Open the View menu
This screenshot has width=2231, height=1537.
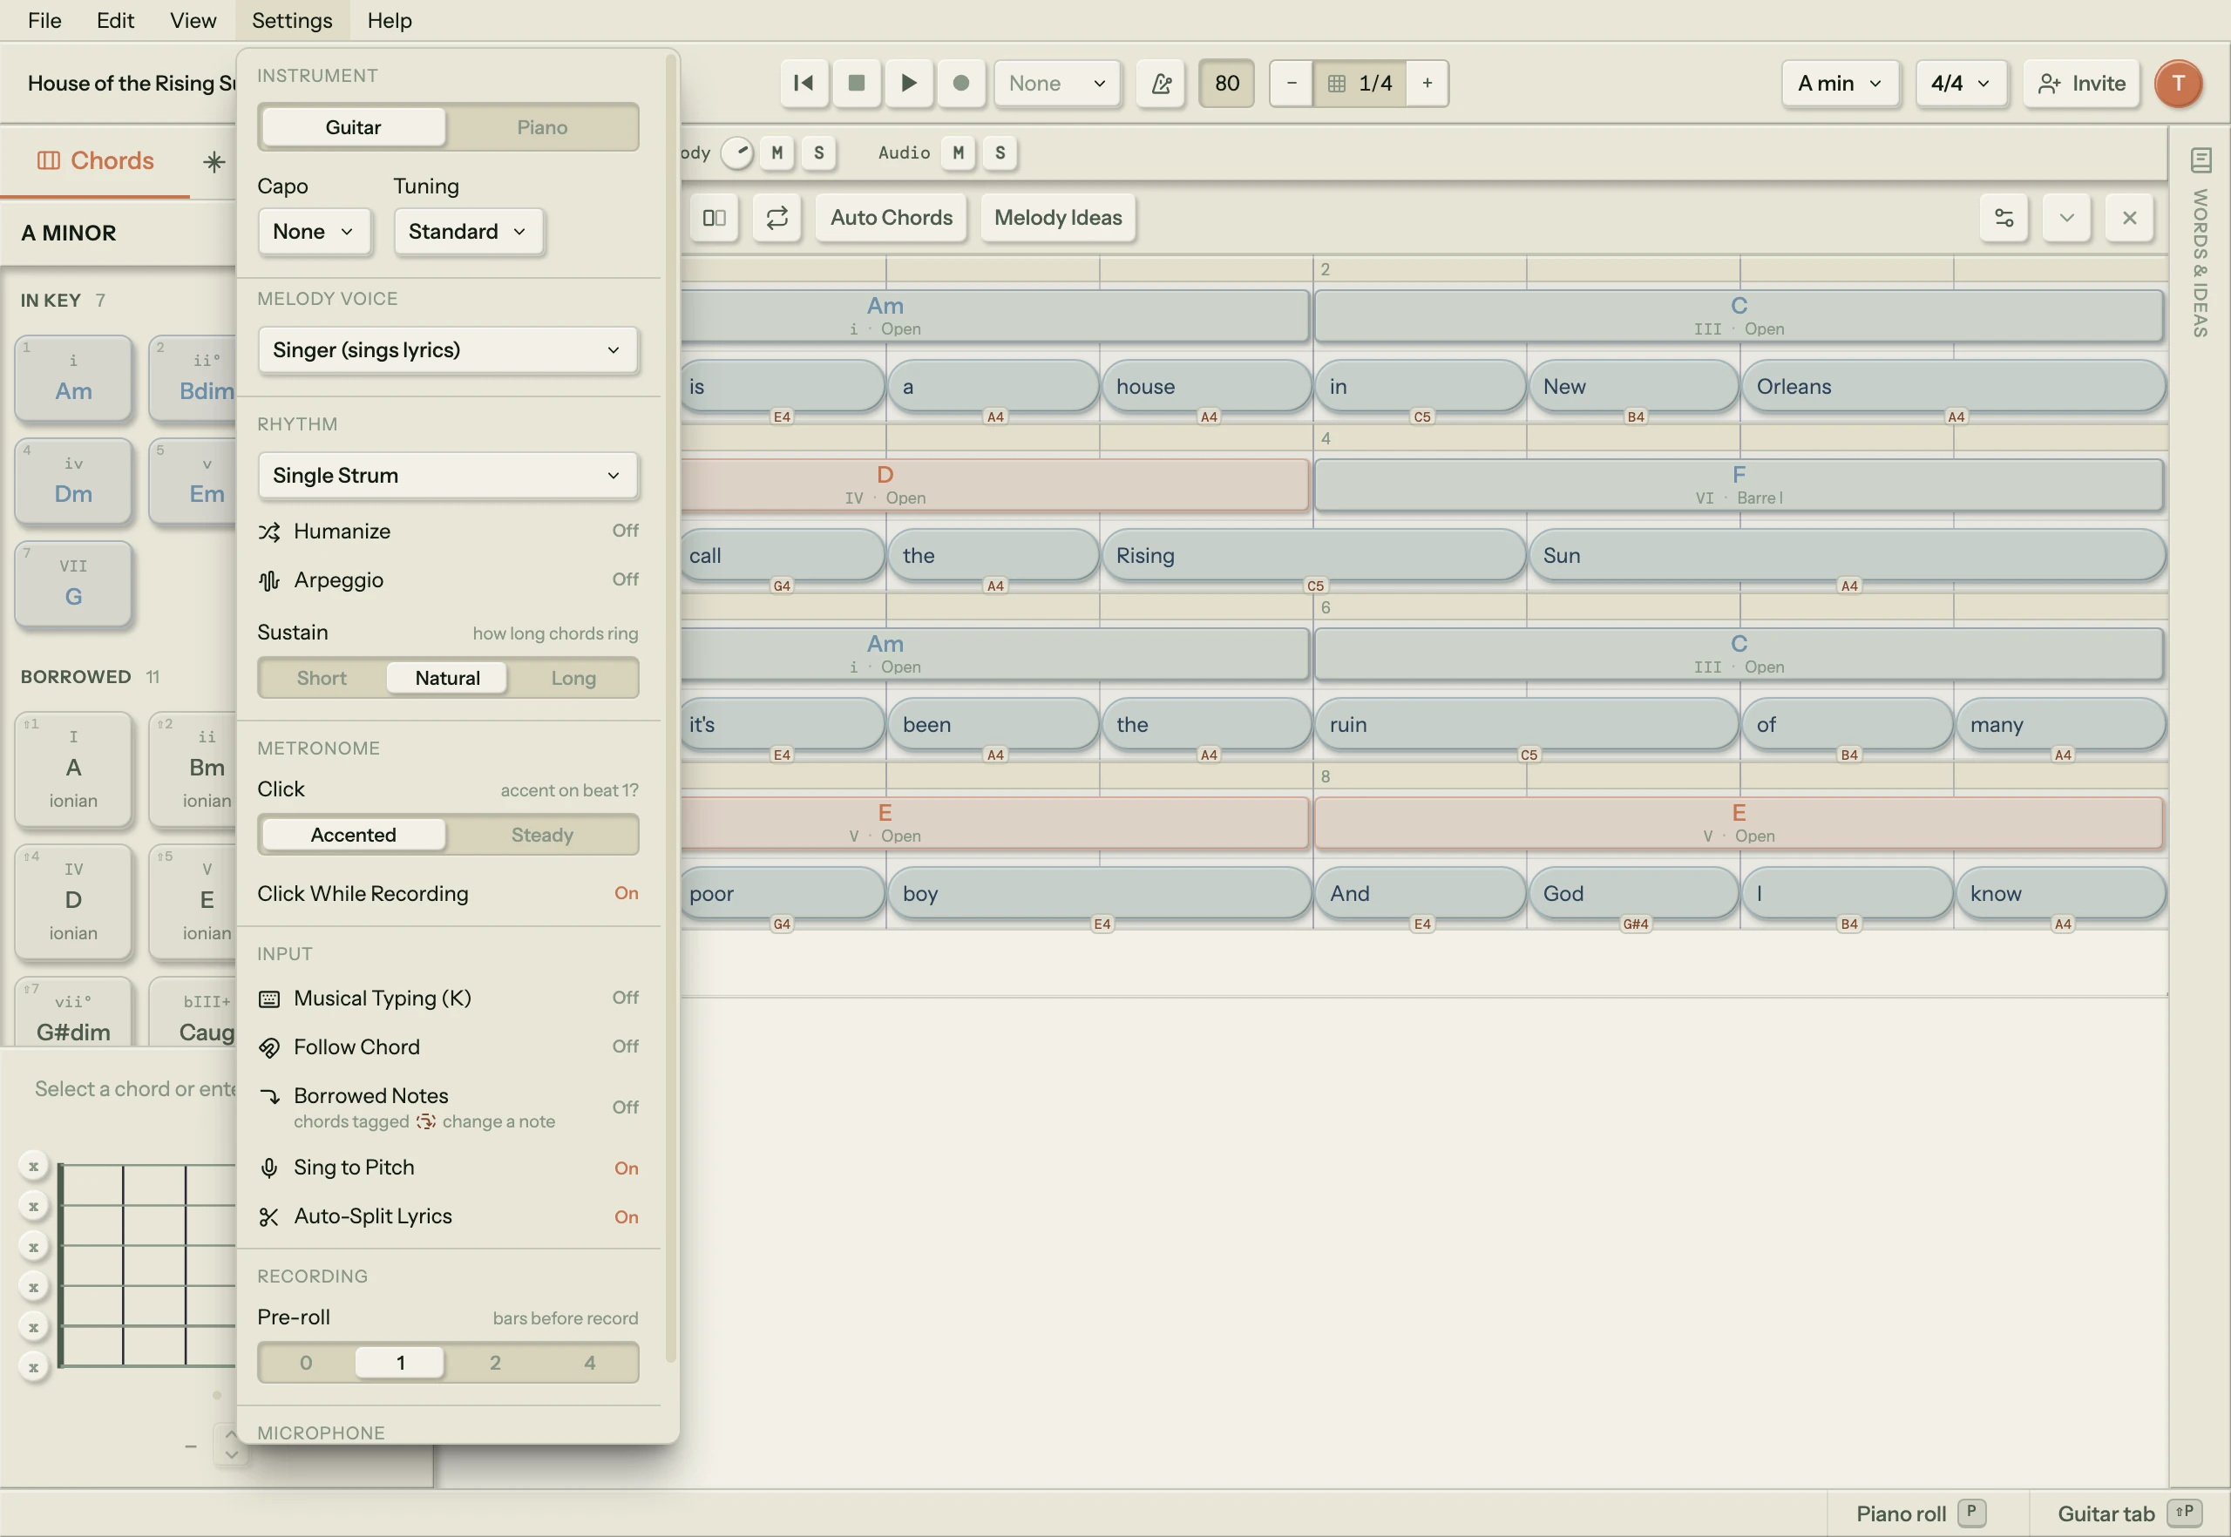click(x=193, y=20)
